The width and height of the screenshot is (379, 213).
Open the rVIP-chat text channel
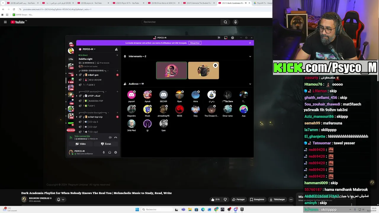coord(98,96)
